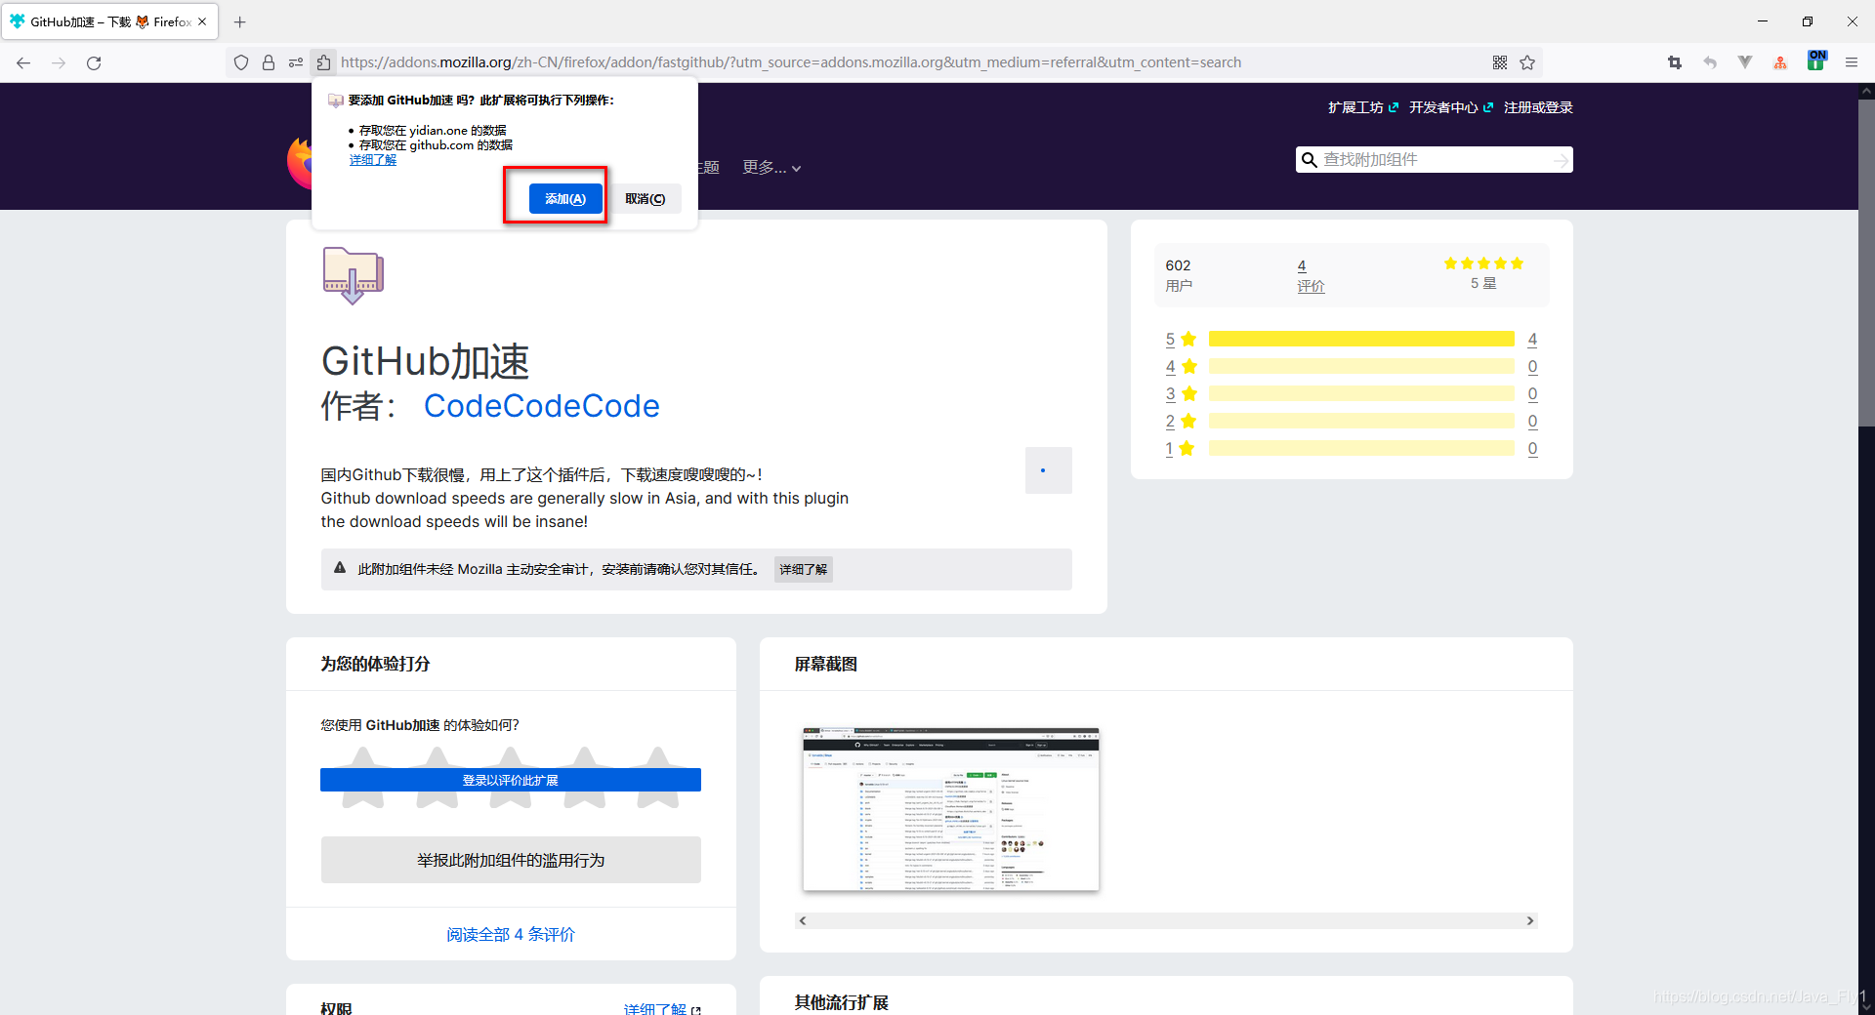Open the 4 评价 reviews link
The width and height of the screenshot is (1875, 1015).
click(x=1311, y=275)
